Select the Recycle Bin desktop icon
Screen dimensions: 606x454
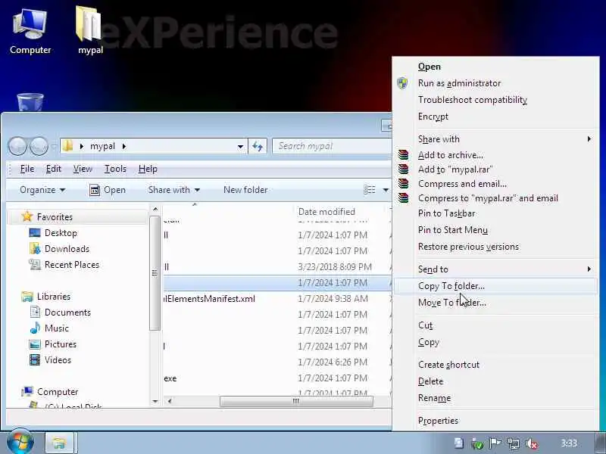coord(30,102)
